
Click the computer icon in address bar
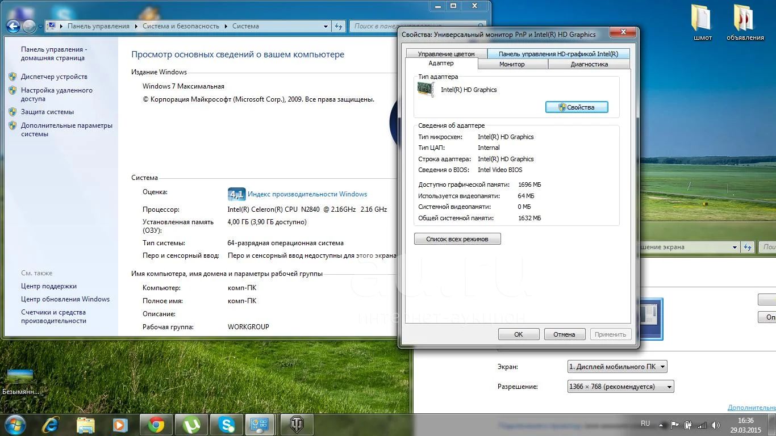pyautogui.click(x=51, y=26)
